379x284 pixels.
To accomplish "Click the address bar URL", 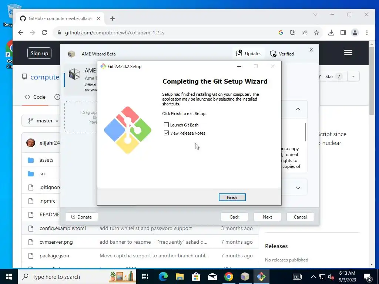I will 115,33.
